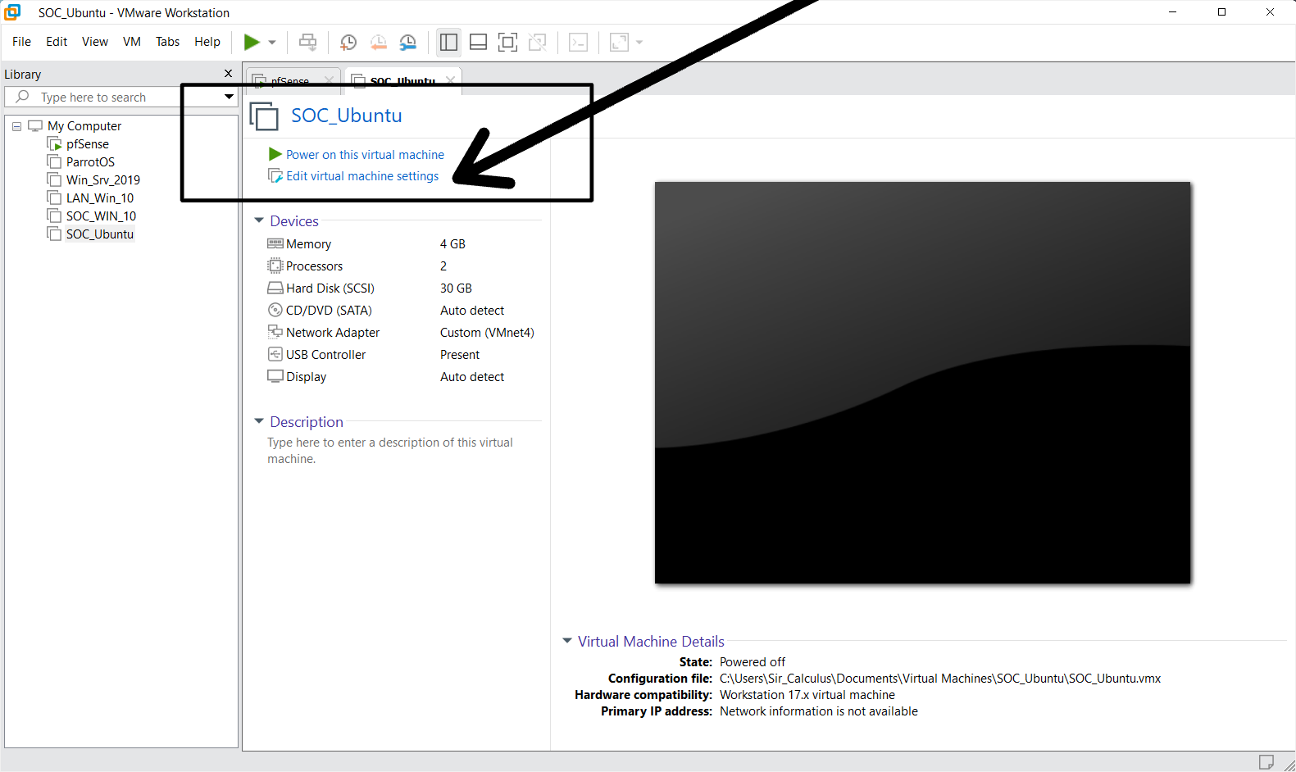Click the configuration file path text
This screenshot has height=772, width=1296.
tap(940, 679)
